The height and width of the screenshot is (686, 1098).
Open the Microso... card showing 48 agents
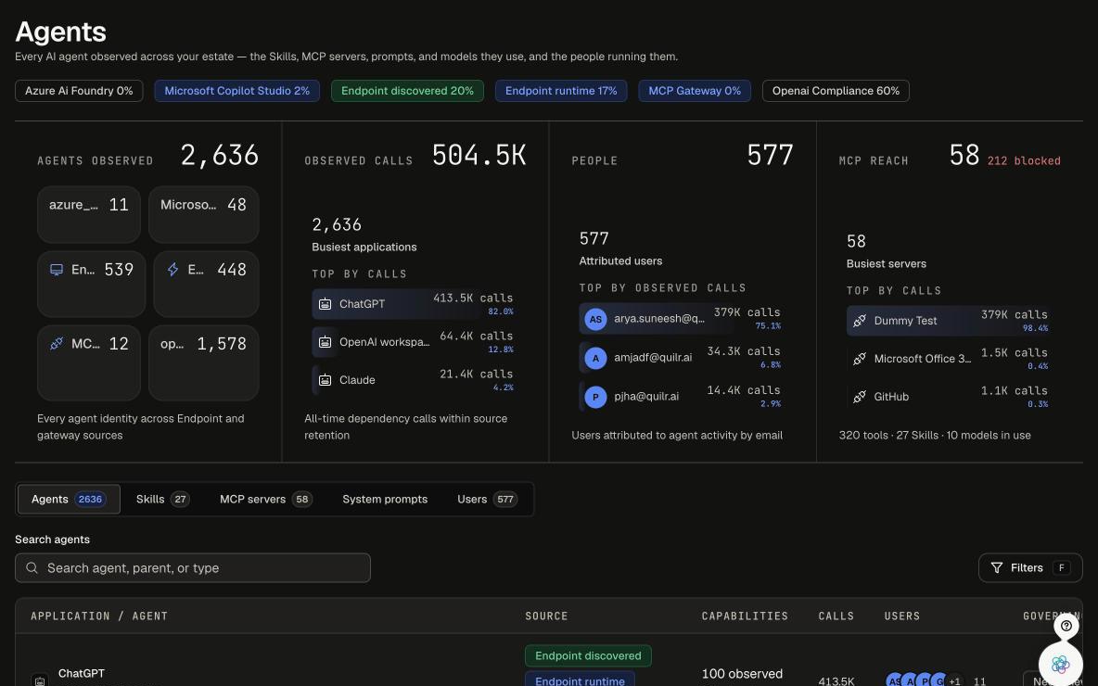pos(204,214)
